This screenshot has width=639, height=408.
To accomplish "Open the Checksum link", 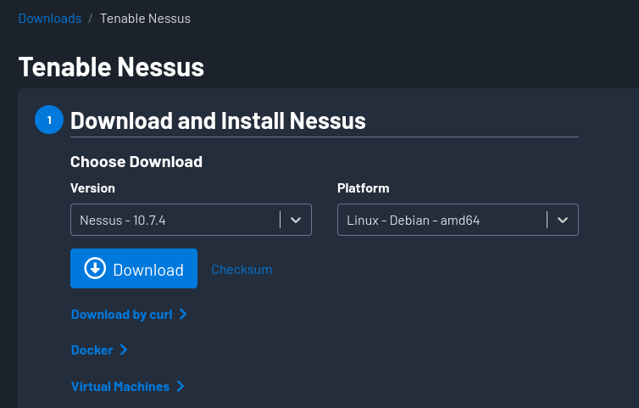I will point(242,270).
